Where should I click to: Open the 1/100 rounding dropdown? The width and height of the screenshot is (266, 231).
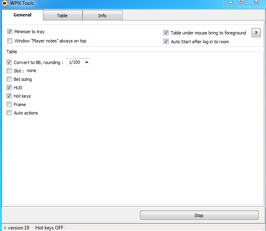coord(78,62)
